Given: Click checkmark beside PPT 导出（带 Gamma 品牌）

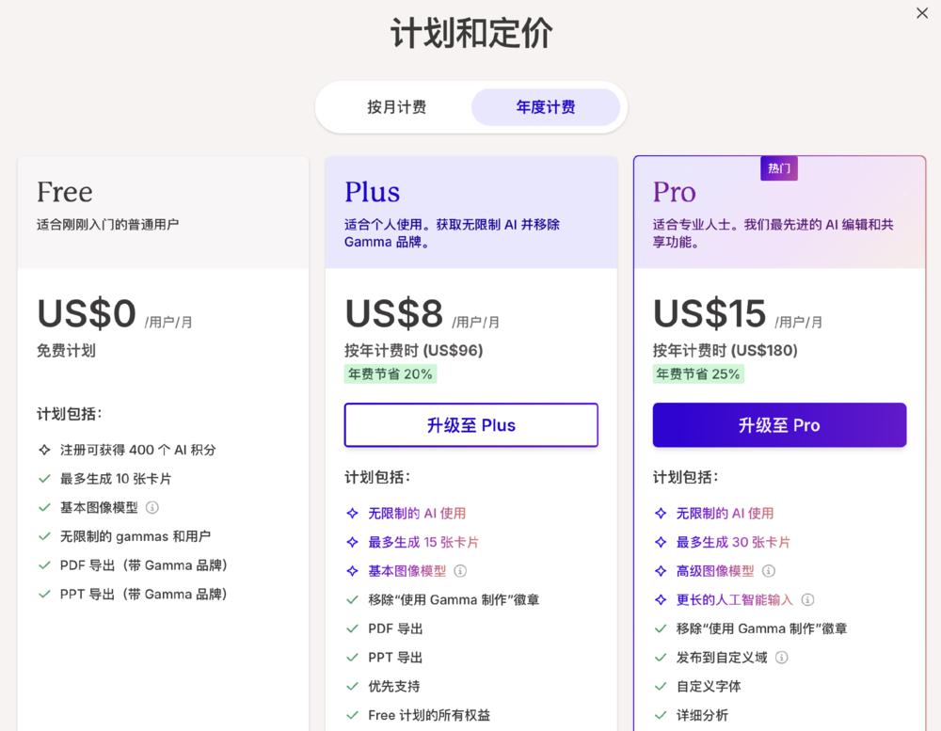Looking at the screenshot, I should 44,595.
